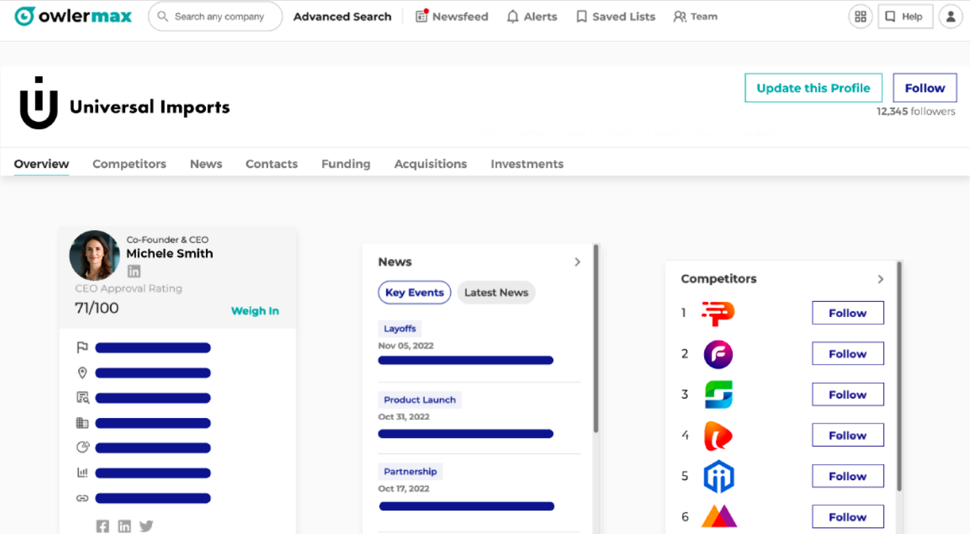Click the flag icon in company details
Viewport: 970px width, 534px height.
pos(82,347)
